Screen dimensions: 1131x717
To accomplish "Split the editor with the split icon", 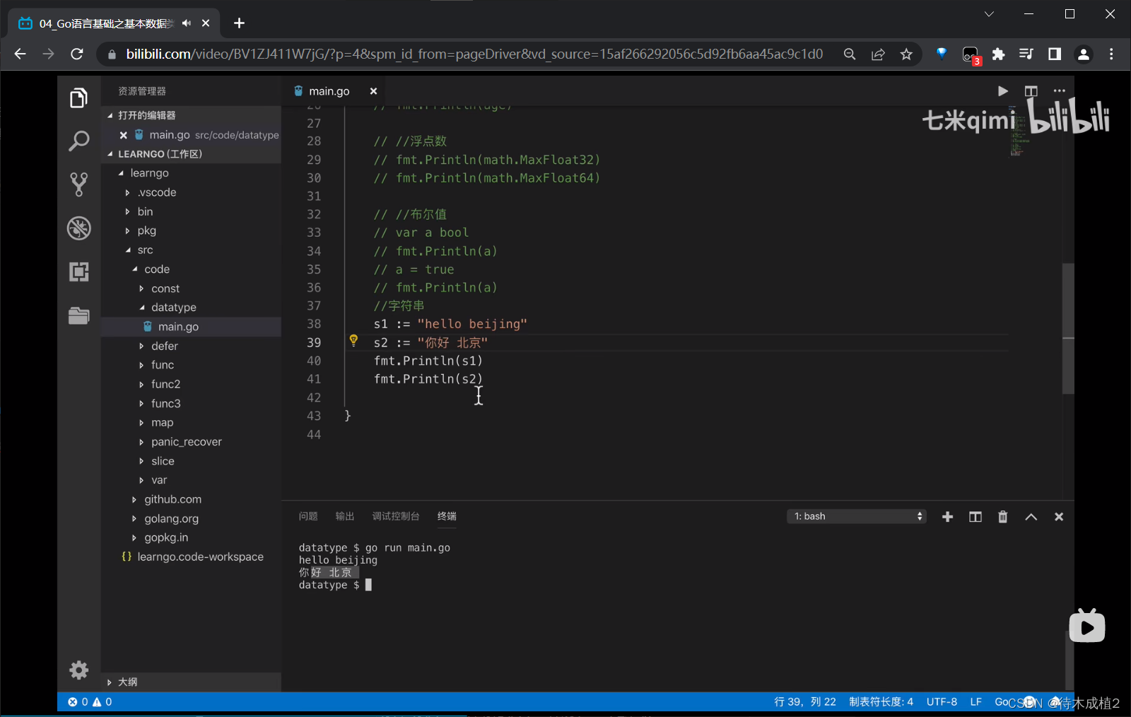I will [1031, 91].
